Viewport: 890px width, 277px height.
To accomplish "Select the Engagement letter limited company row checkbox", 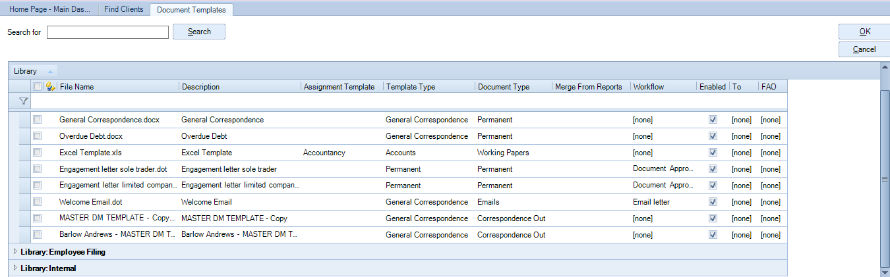I will 38,186.
